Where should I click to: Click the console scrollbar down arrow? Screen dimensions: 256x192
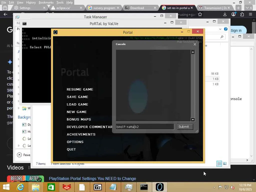[x=193, y=120]
